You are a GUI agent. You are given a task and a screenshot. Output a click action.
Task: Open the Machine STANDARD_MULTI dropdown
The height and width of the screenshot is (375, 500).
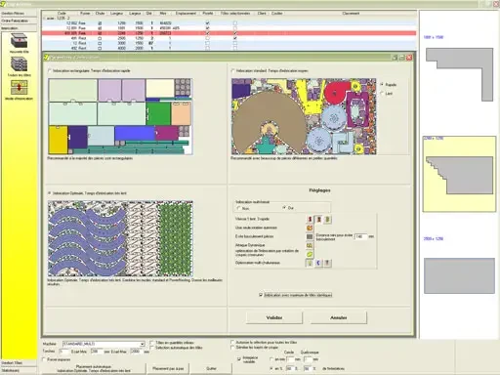(104, 344)
